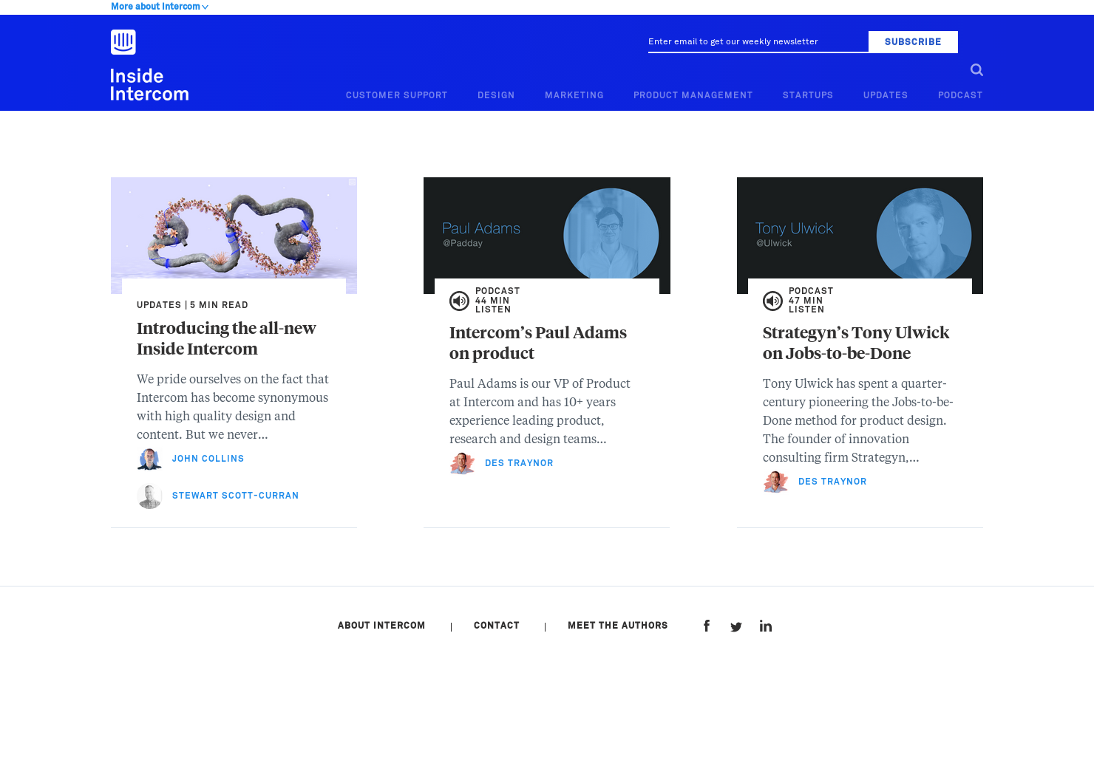This screenshot has width=1094, height=766.
Task: Open the Twitter icon in footer
Action: click(x=735, y=626)
